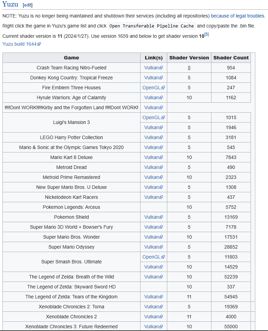The height and width of the screenshot is (331, 268).
Task: Open Vulkan link for LEGO Harry Potter Collection
Action: (154, 137)
